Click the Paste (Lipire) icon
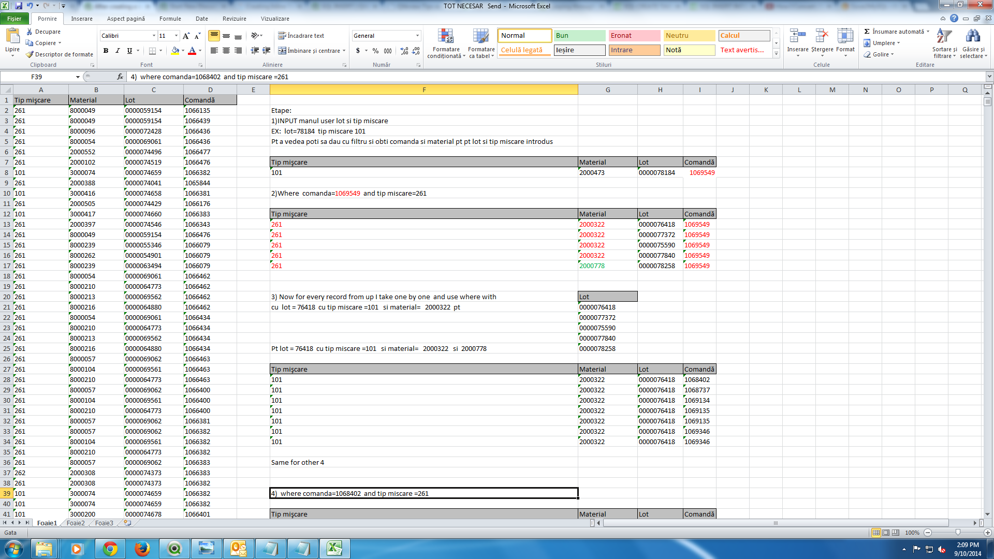This screenshot has width=994, height=559. coord(12,36)
